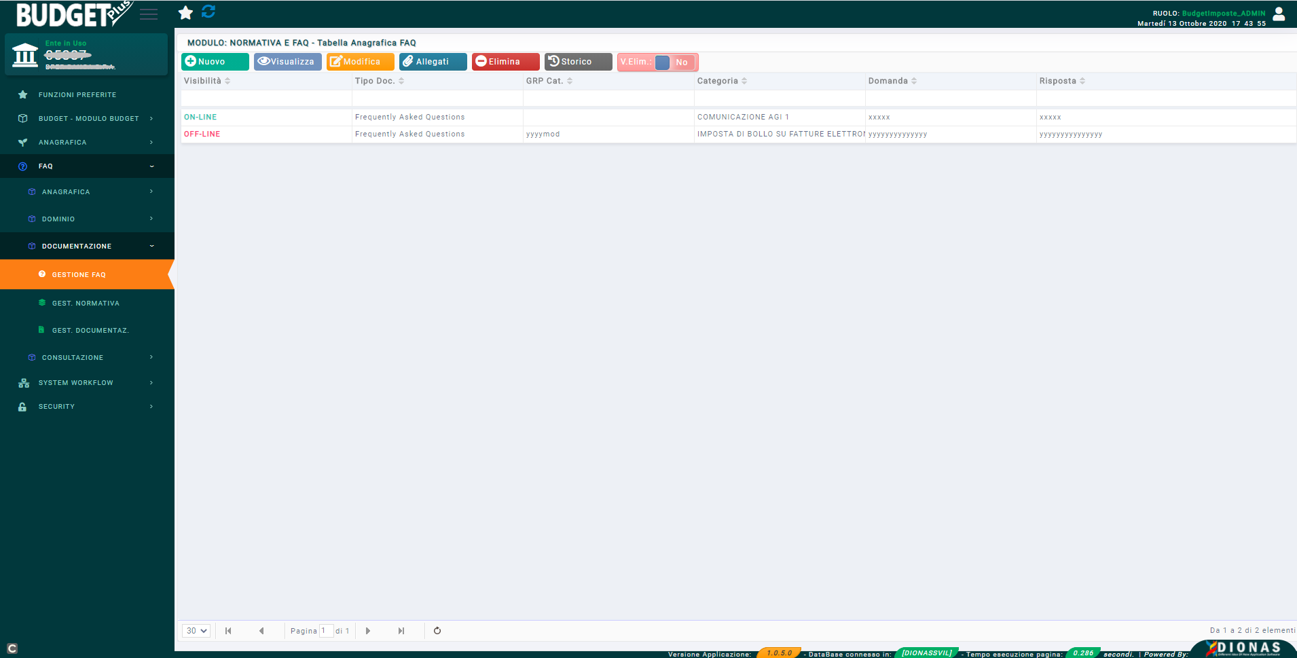Click the bank building icon for Ente in Uso

click(x=25, y=54)
